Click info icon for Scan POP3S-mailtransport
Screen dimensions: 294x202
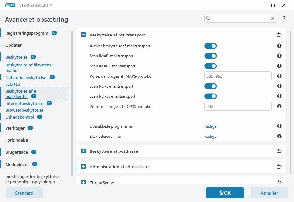click(279, 96)
